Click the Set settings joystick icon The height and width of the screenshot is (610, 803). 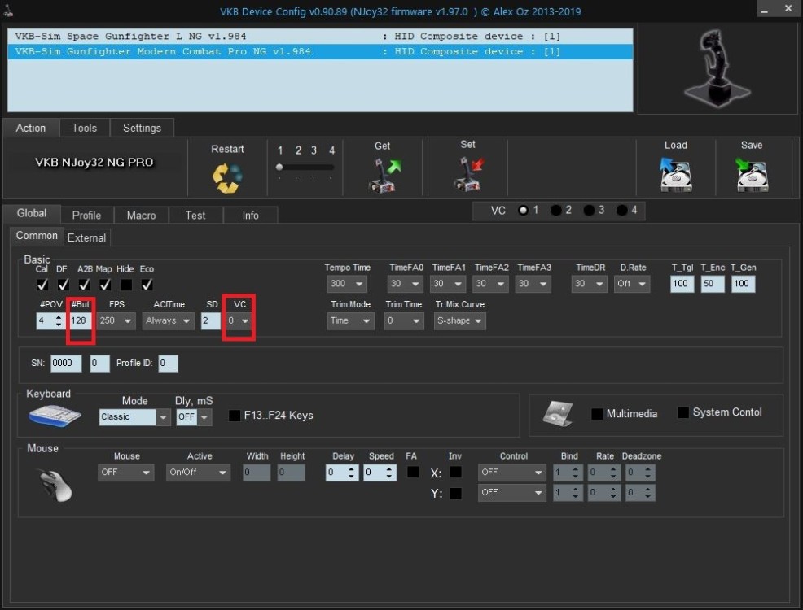point(467,174)
